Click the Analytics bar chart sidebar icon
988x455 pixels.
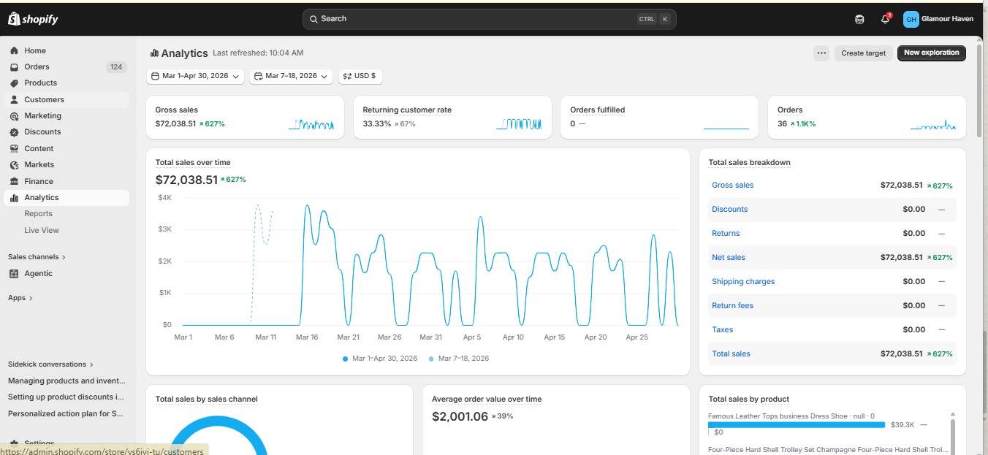coord(14,198)
